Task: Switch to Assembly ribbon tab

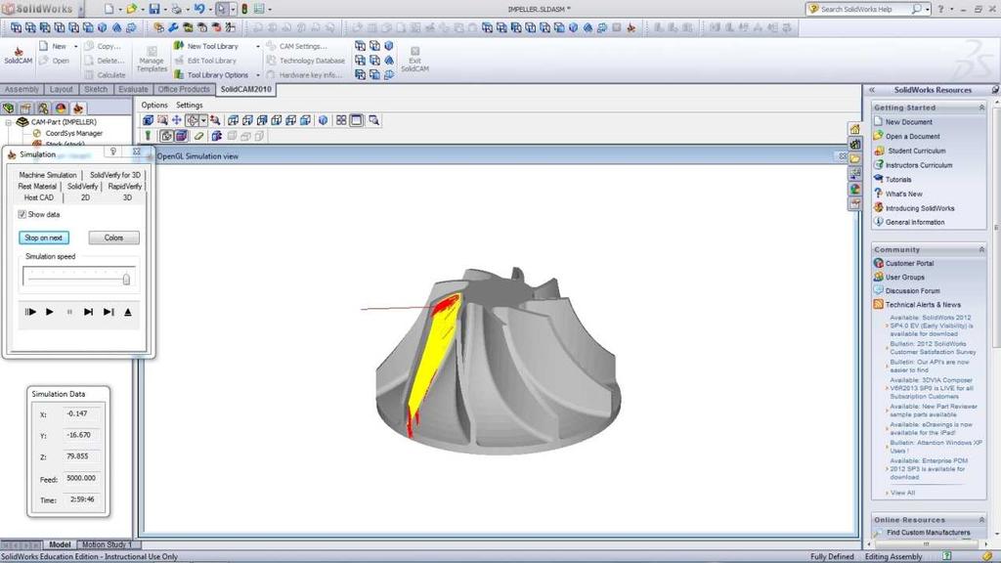Action: (x=22, y=89)
